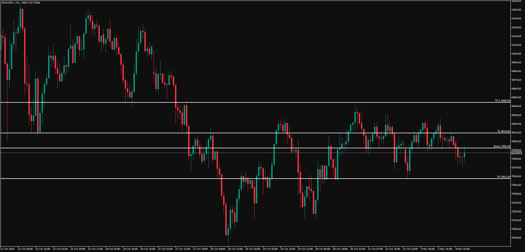The width and height of the screenshot is (525, 252).
Task: Click the 27 Oct 11:00 time label
Action: pyautogui.click(x=183, y=249)
